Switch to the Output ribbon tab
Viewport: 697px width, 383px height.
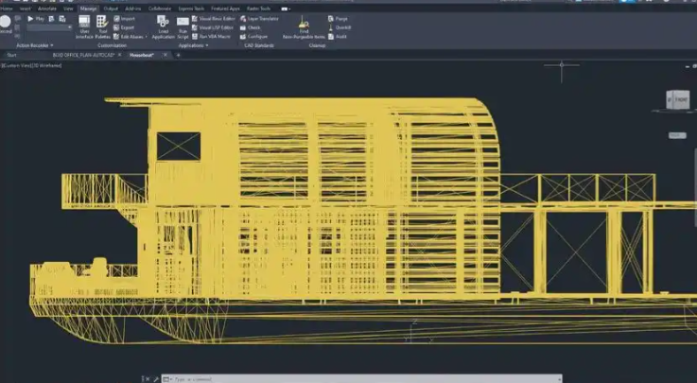pyautogui.click(x=111, y=9)
